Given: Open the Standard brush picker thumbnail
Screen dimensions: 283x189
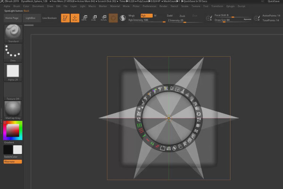Looking at the screenshot, I should (13, 34).
